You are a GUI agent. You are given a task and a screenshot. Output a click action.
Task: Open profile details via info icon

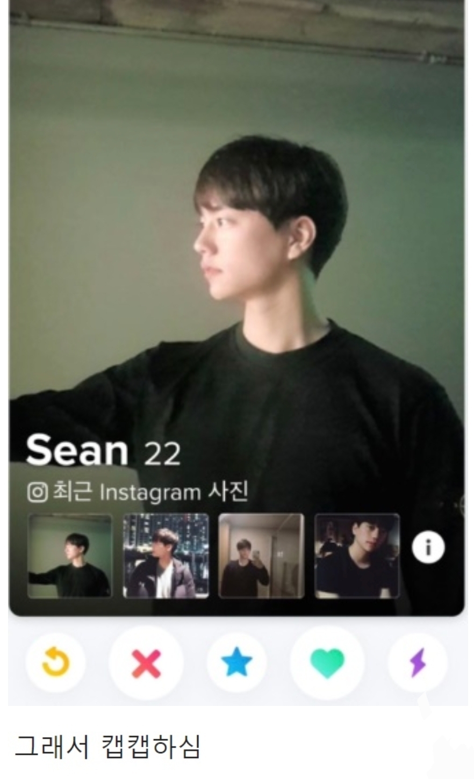[x=428, y=547]
